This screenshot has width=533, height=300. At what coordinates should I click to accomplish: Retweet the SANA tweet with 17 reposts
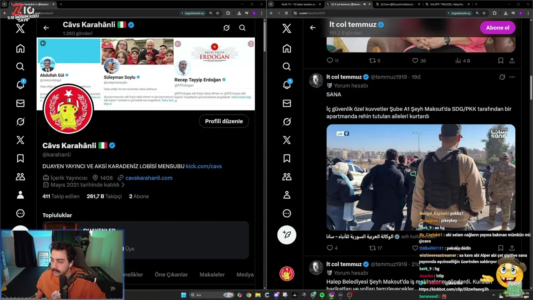[373, 248]
